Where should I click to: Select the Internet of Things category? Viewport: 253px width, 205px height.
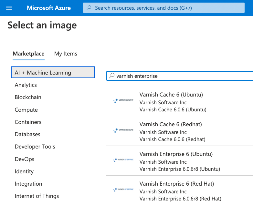tap(37, 196)
